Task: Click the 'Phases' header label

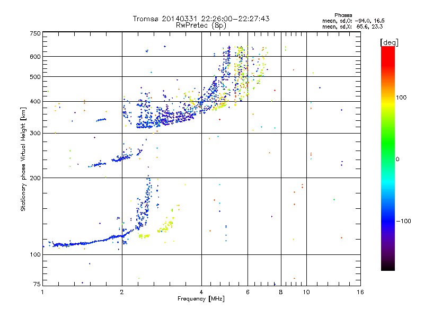Action: [343, 15]
